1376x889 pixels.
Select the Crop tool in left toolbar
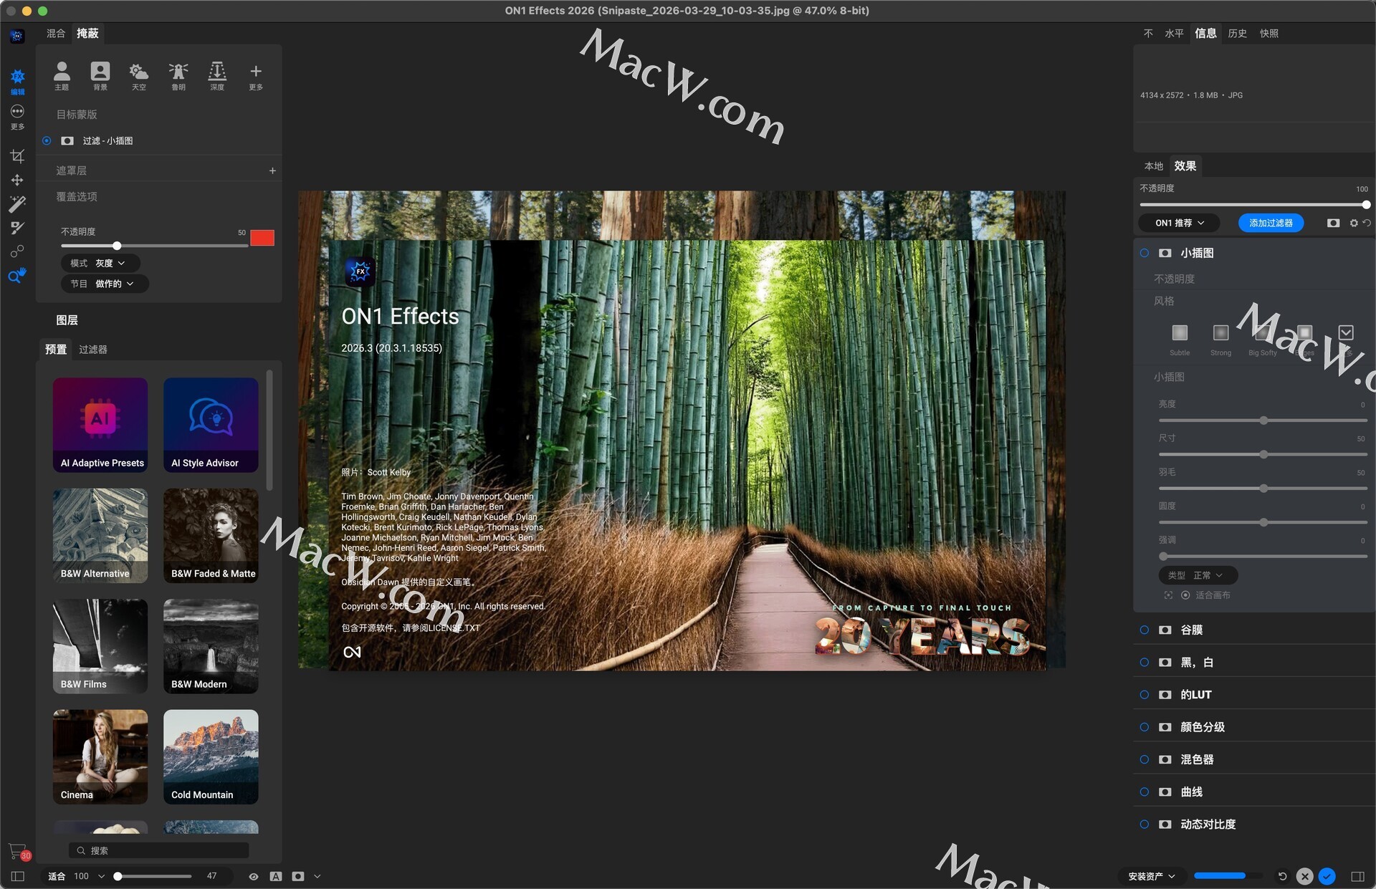click(17, 156)
